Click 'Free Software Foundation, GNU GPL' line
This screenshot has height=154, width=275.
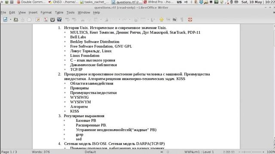coord(101,46)
